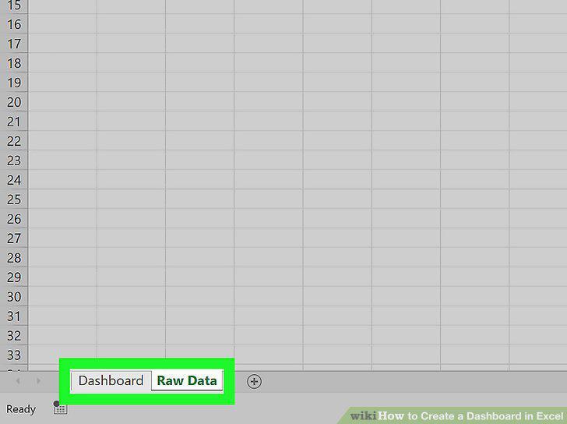Viewport: 567px width, 424px height.
Task: Select the Raw Data sheet tab
Action: point(187,380)
